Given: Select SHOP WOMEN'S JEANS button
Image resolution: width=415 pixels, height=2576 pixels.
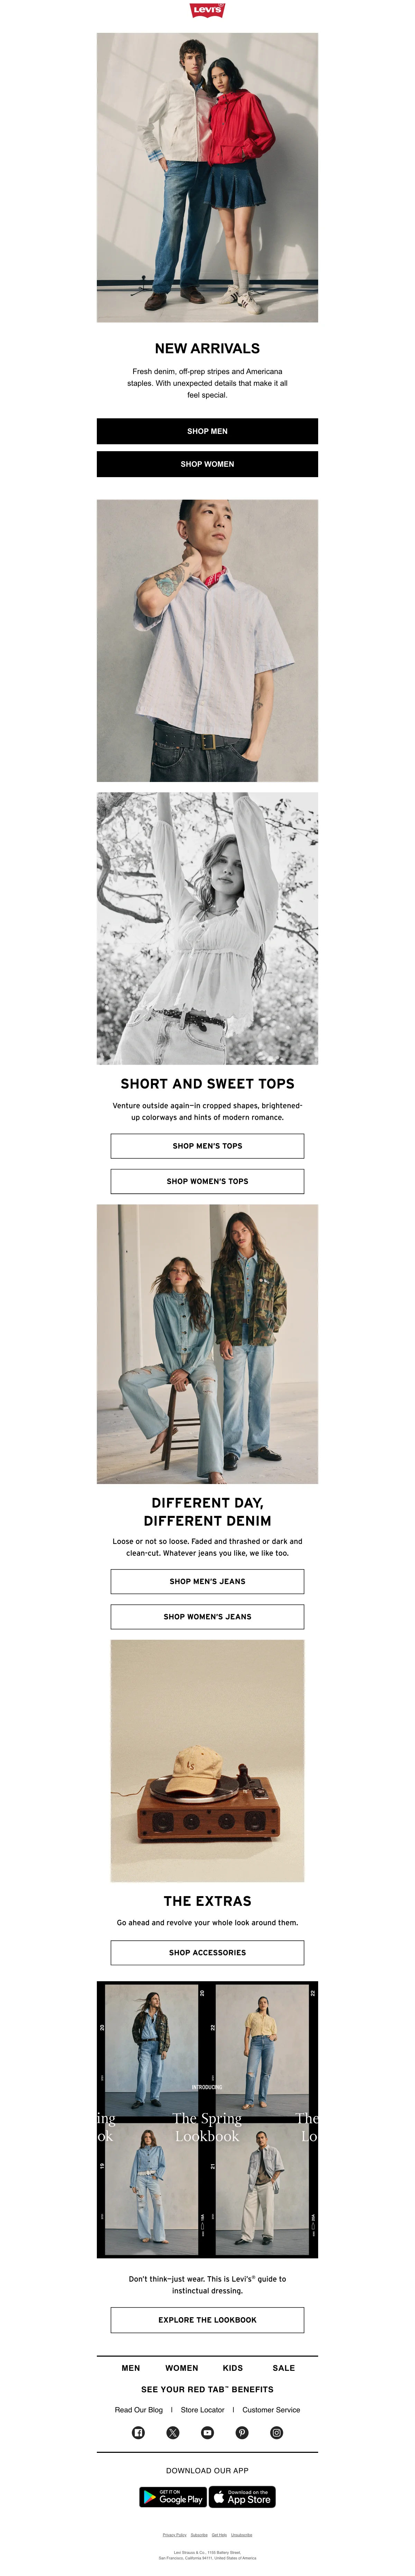Looking at the screenshot, I should point(207,1616).
